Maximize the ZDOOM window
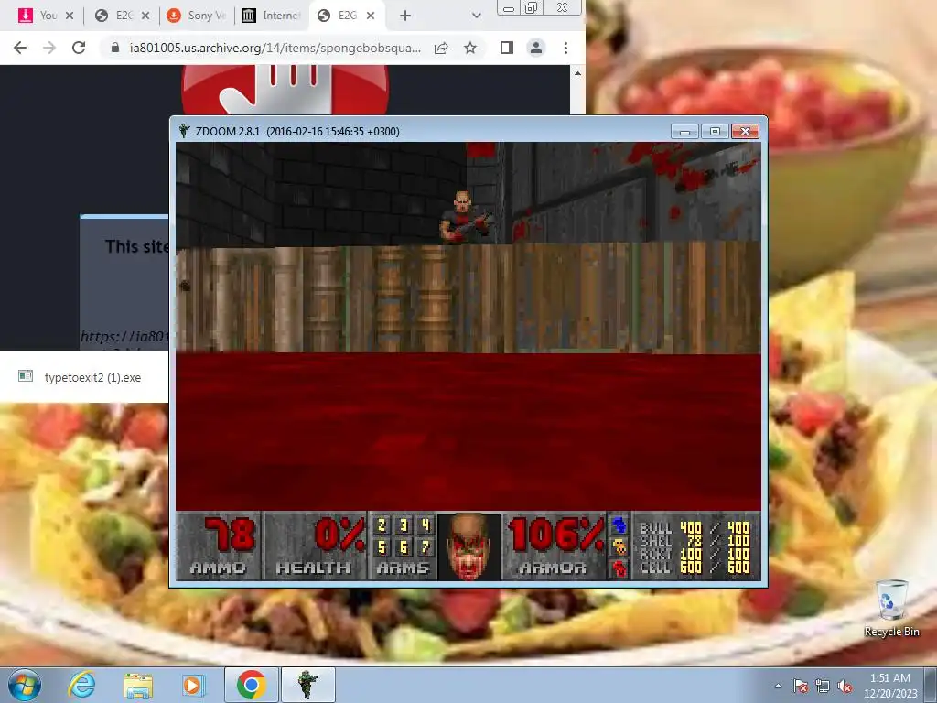This screenshot has width=937, height=703. click(x=715, y=131)
